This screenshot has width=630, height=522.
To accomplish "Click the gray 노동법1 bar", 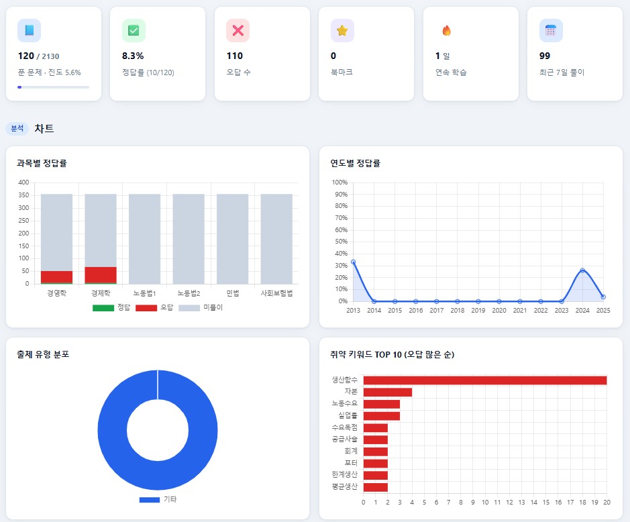I will 145,239.
